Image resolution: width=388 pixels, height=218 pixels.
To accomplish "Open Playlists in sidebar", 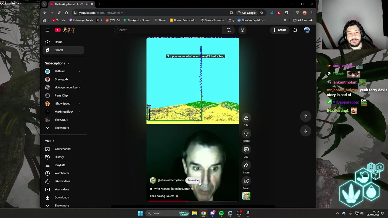I will pyautogui.click(x=63, y=165).
